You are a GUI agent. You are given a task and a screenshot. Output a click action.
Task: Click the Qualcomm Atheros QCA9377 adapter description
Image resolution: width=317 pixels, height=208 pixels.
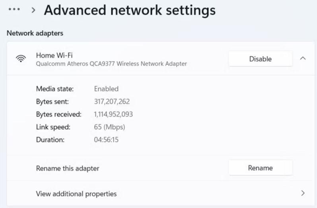pos(111,64)
